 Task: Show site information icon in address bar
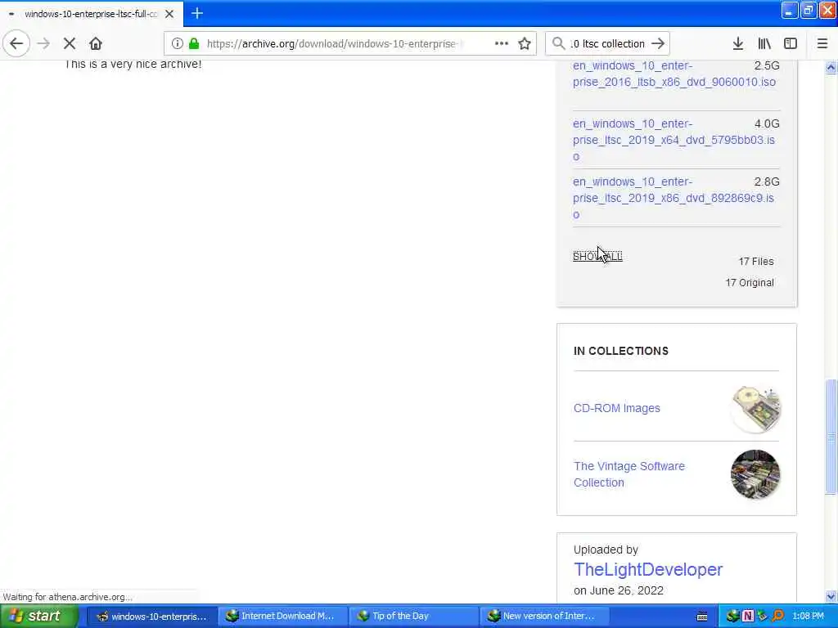tap(178, 43)
